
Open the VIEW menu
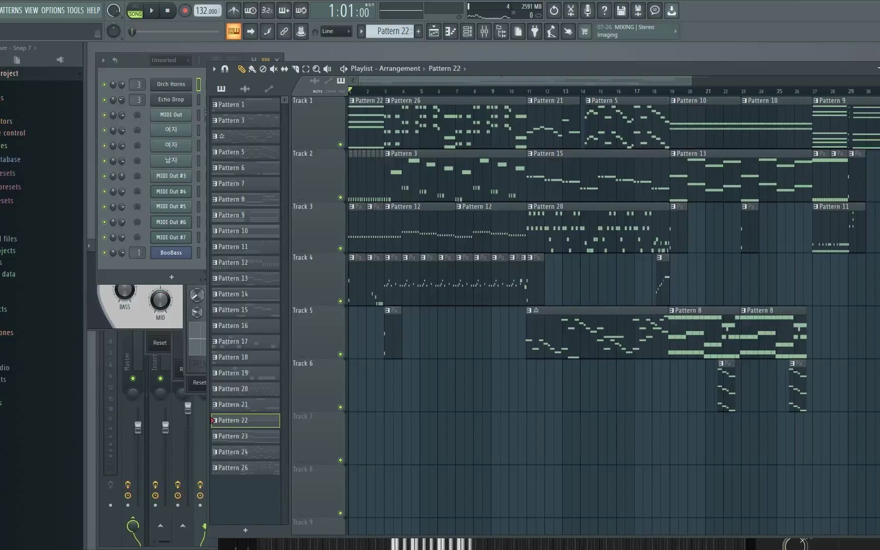(x=32, y=10)
